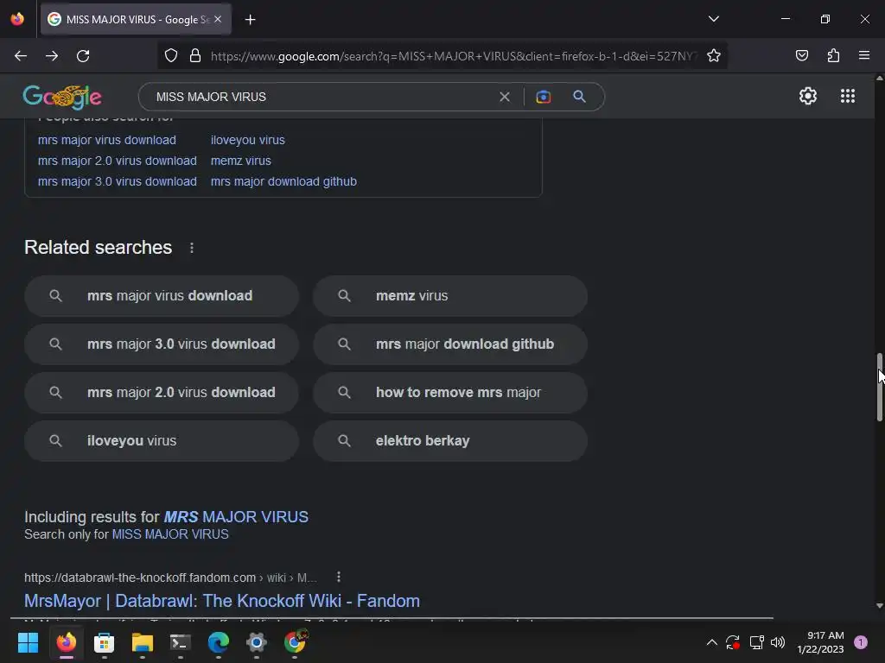885x663 pixels.
Task: Submit search with the magnifier icon
Action: tap(579, 97)
